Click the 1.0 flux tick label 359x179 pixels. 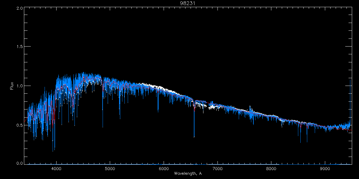(x=20, y=86)
